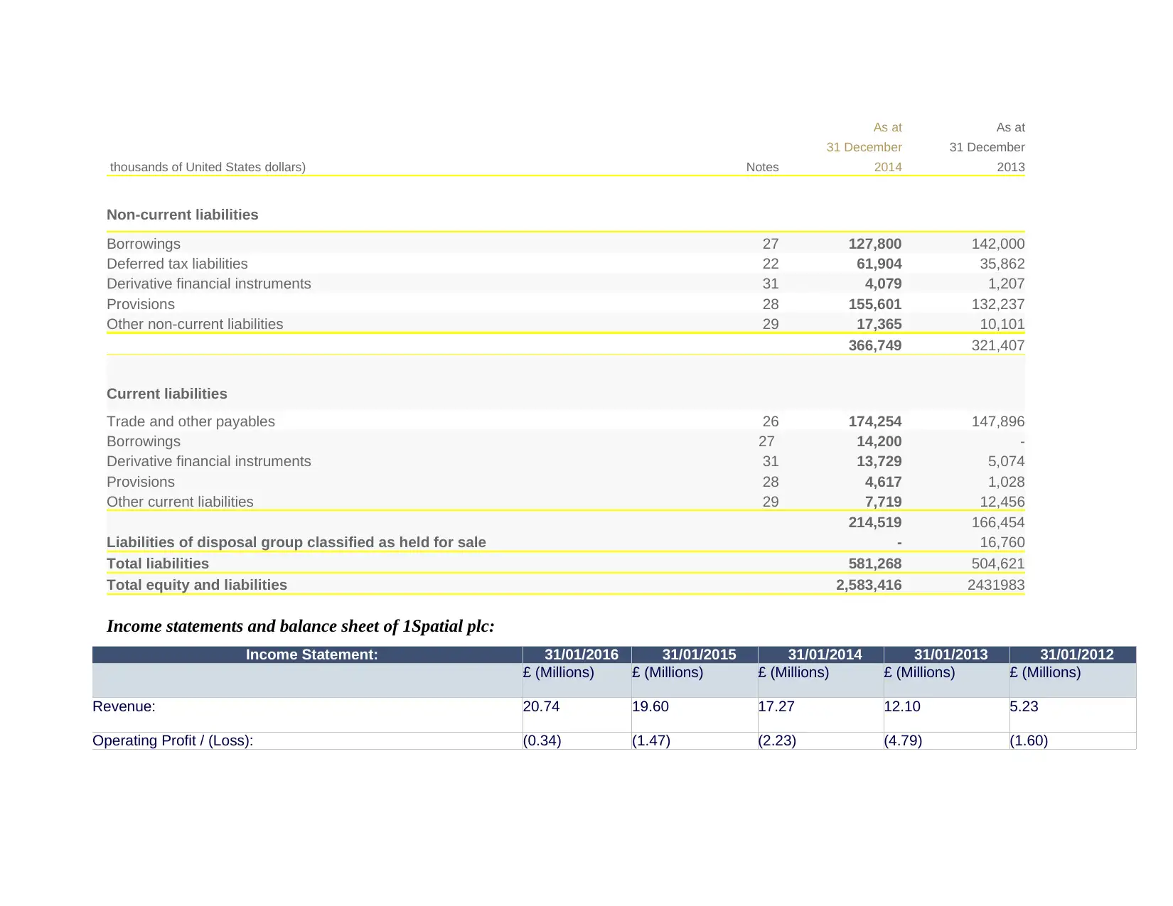1173x906 pixels.
Task: Select total liabilities value 504,621
Action: pyautogui.click(x=998, y=563)
